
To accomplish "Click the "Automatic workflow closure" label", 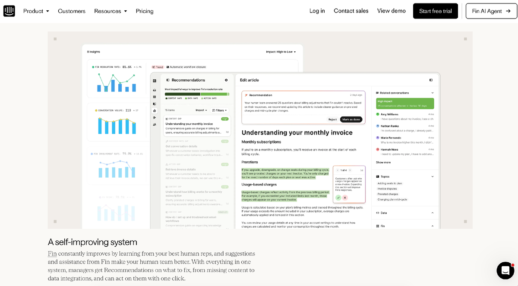I will [188, 67].
